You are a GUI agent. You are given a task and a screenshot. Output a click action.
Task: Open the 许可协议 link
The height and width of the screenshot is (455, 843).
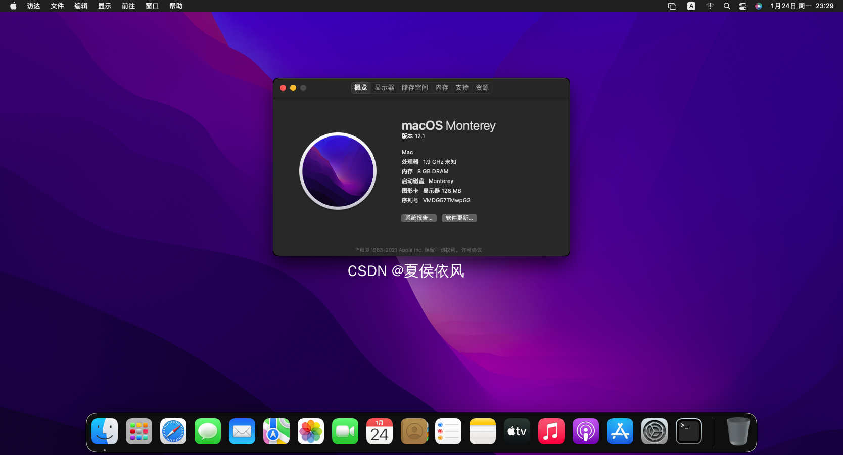coord(472,250)
